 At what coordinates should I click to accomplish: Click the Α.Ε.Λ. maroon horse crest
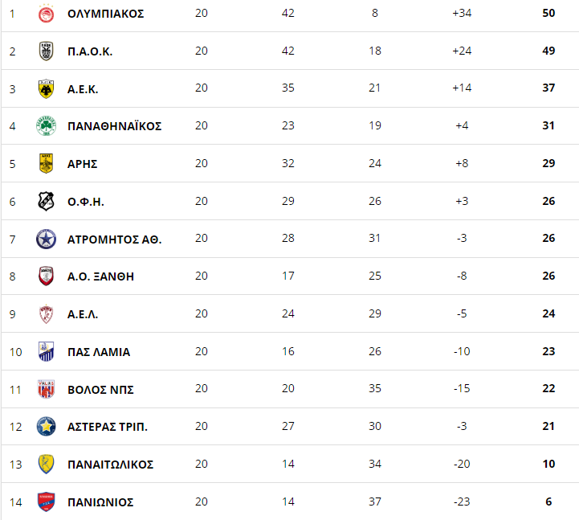[46, 314]
